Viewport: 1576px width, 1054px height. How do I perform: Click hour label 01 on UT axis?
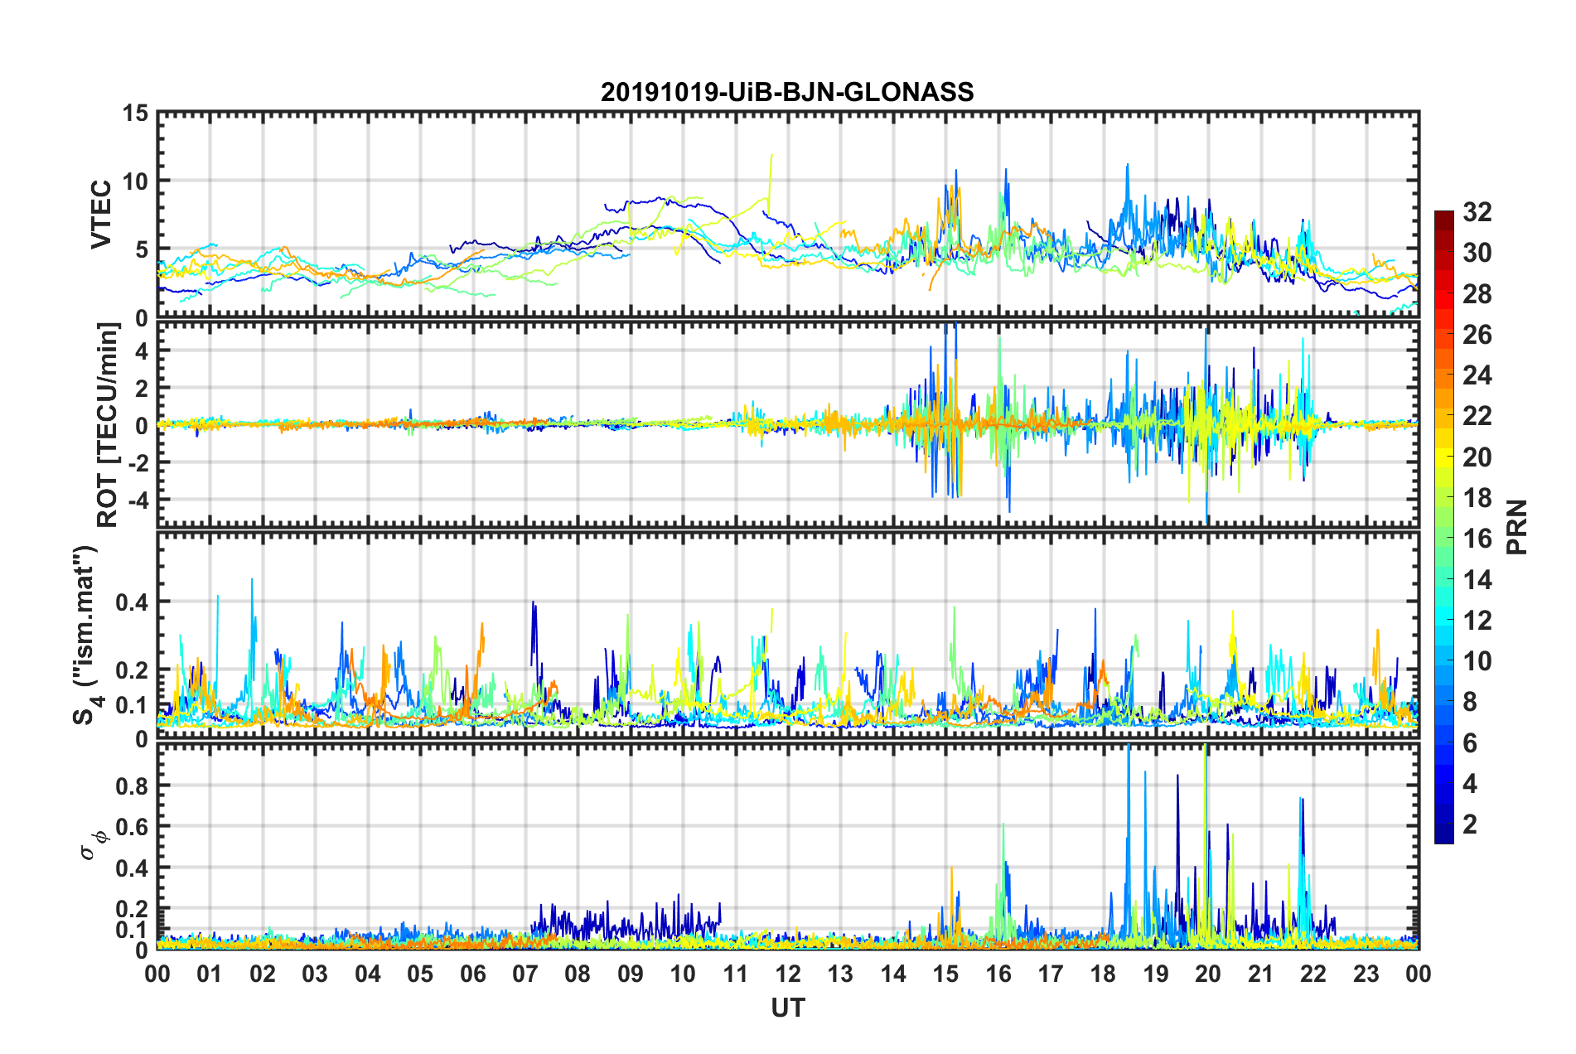(x=210, y=974)
